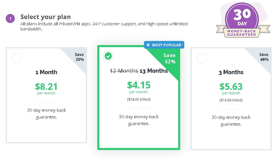Screen dimensions: 279x158
Task: Click the $4.15 per month price
Action: click(x=138, y=87)
